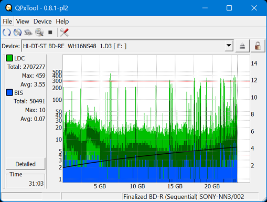Lock the drive with the padlock button
The height and width of the screenshot is (202, 267).
tap(258, 46)
